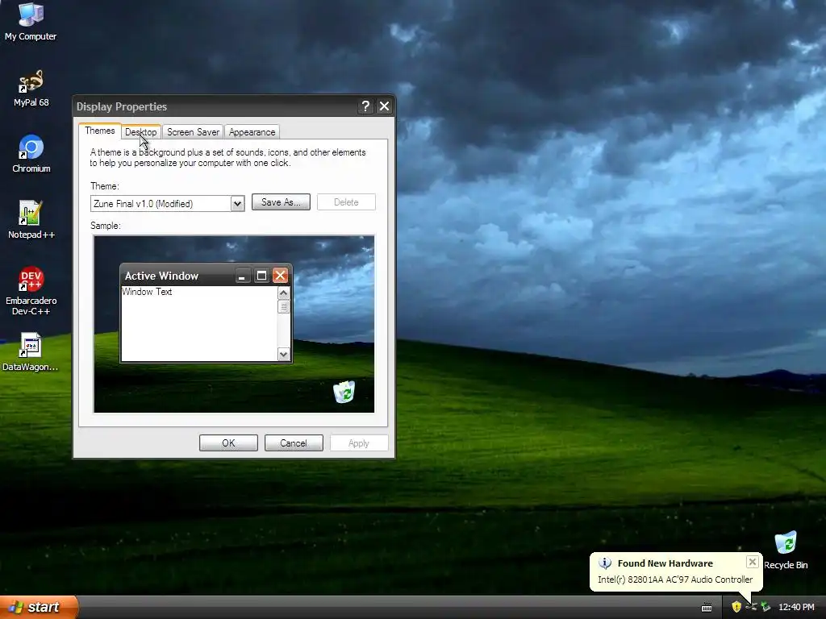Image resolution: width=826 pixels, height=619 pixels.
Task: Click the OK button
Action: click(x=228, y=443)
